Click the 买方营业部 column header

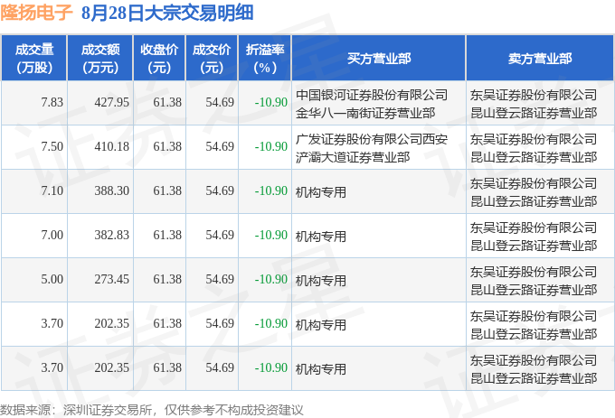tap(378, 58)
